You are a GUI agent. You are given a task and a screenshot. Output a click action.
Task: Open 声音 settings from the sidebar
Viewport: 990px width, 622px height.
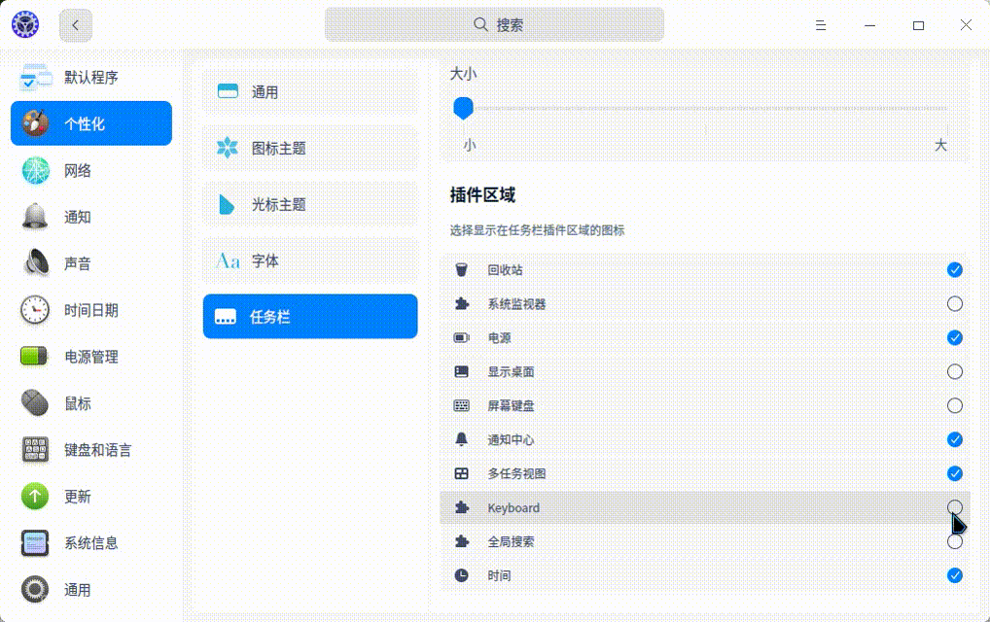pos(34,263)
